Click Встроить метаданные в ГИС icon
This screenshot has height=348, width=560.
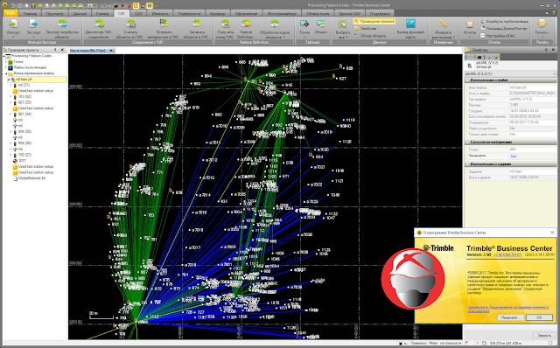pos(164,24)
